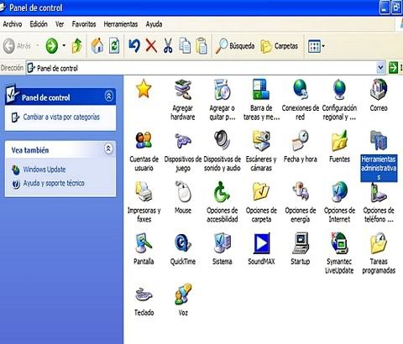Click the Atrás back button
The width and height of the screenshot is (403, 344).
[x=18, y=45]
